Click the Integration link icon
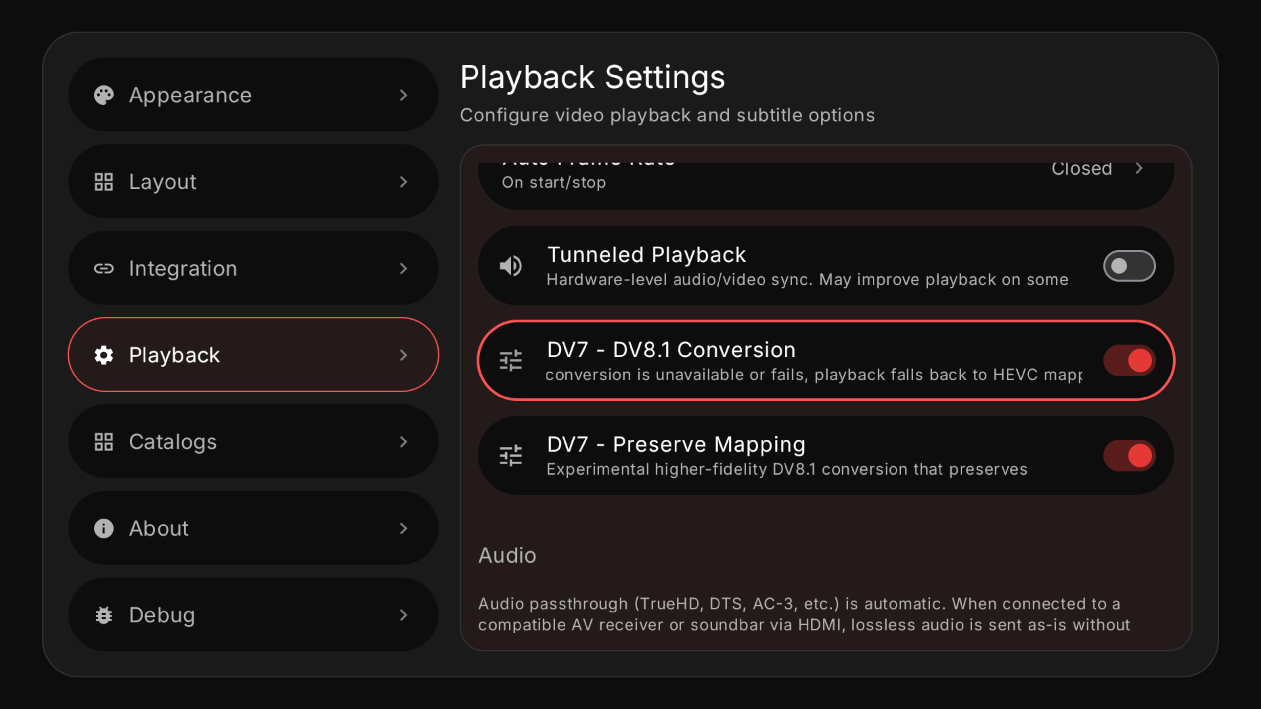Viewport: 1261px width, 709px height. point(103,268)
